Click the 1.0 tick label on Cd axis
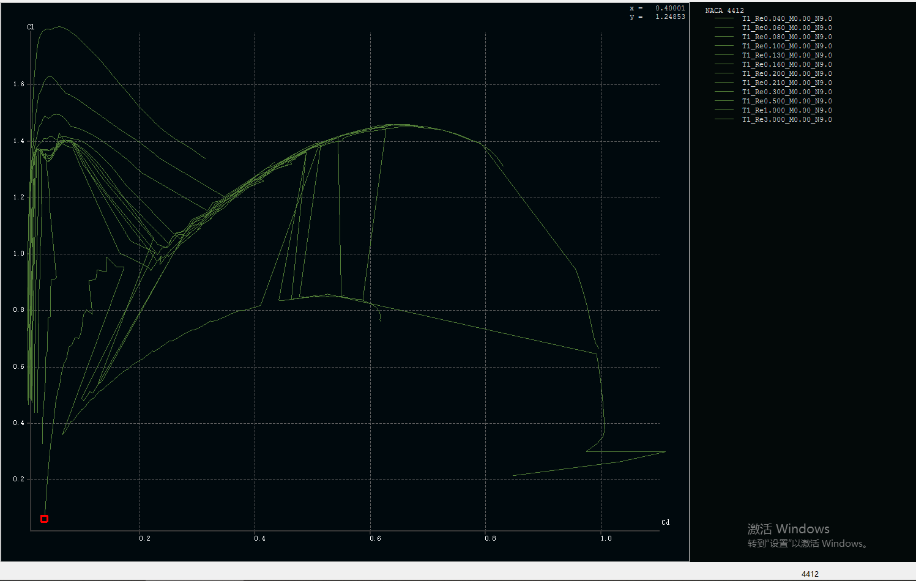 pyautogui.click(x=606, y=538)
